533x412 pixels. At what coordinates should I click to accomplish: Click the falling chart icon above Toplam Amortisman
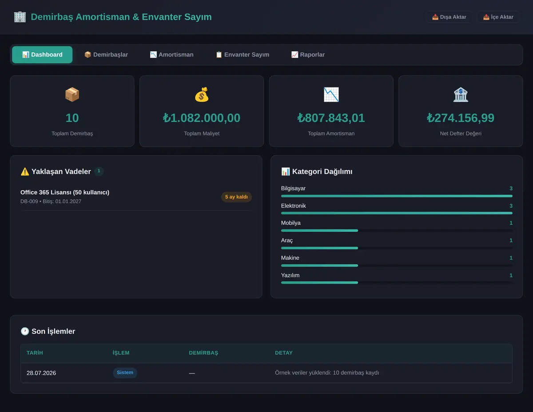331,95
